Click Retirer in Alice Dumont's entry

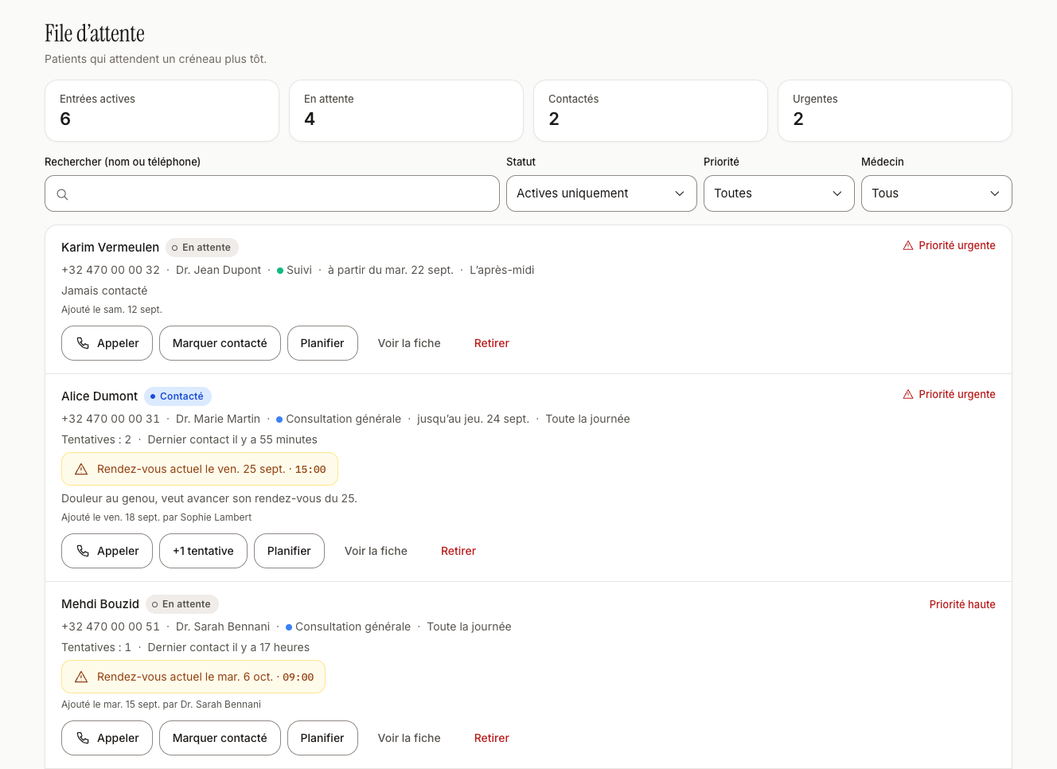458,551
